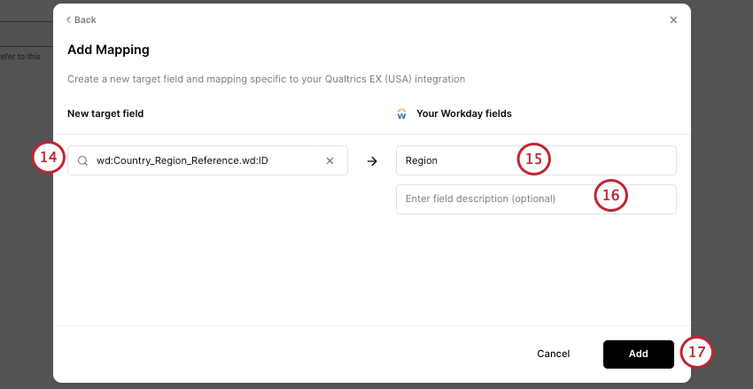
Task: Click the step 17 marker badge
Action: pos(697,353)
